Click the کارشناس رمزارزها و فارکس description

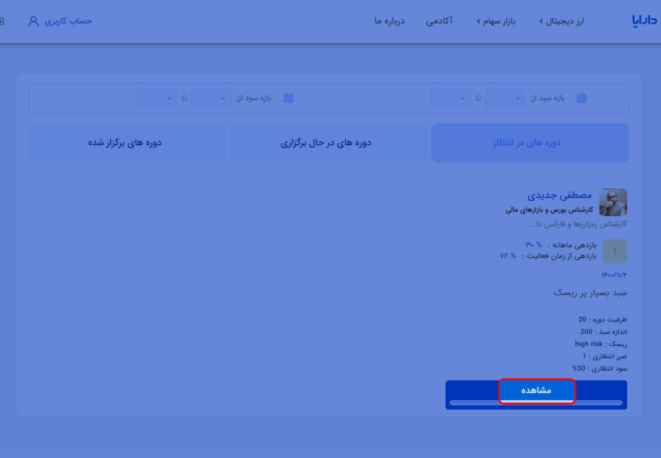pyautogui.click(x=578, y=224)
